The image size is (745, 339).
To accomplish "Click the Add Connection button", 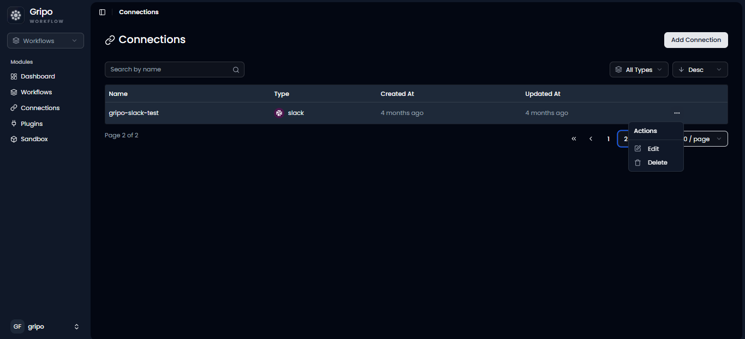I will 696,40.
